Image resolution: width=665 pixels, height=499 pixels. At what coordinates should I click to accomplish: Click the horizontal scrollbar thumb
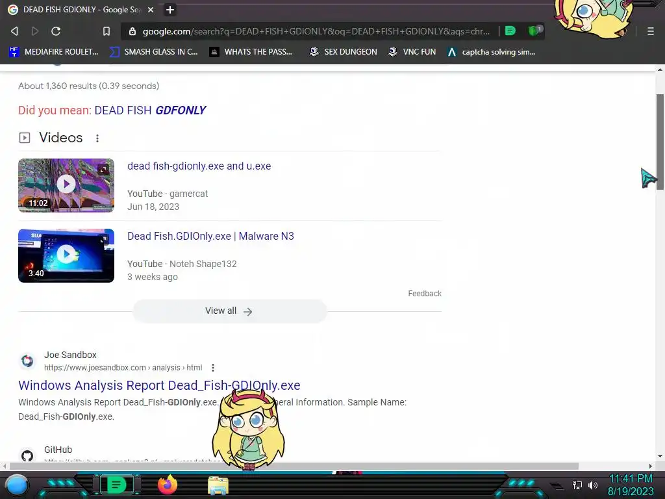pyautogui.click(x=294, y=467)
